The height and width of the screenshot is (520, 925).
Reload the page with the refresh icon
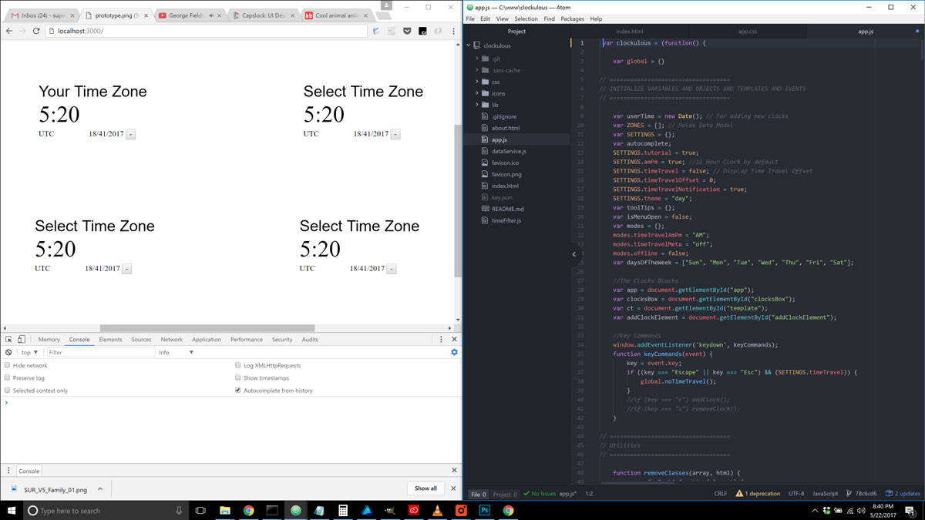(x=36, y=31)
